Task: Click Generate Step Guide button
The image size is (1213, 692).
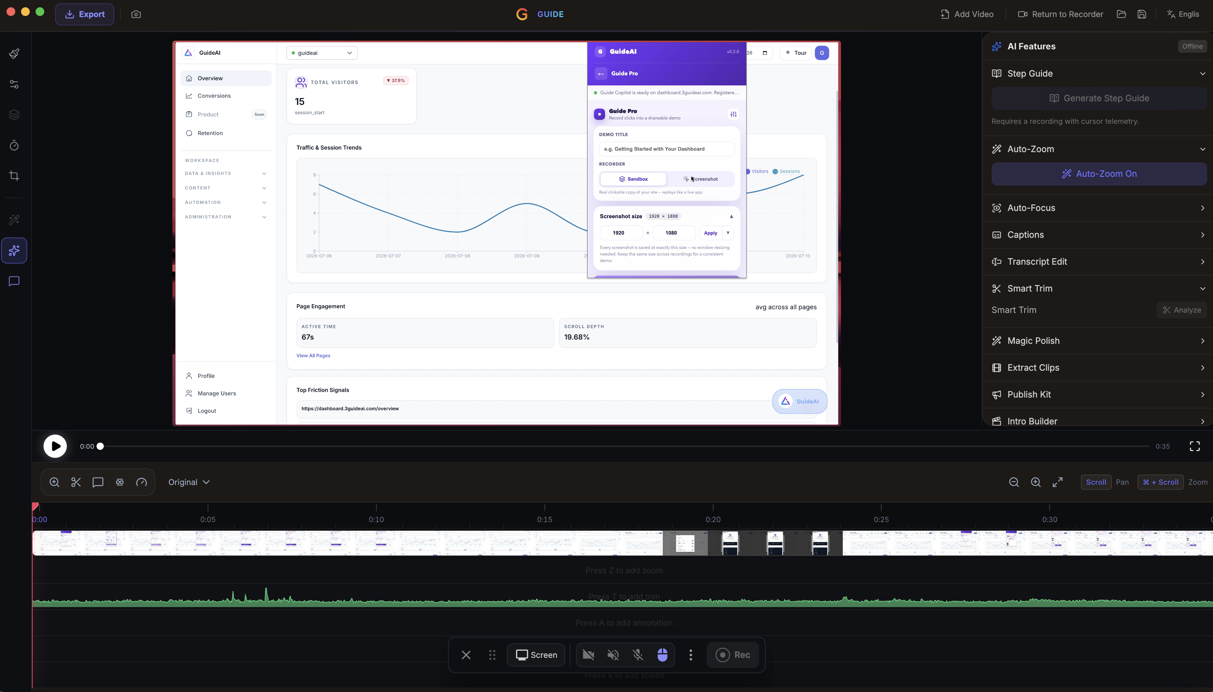Action: 1099,98
